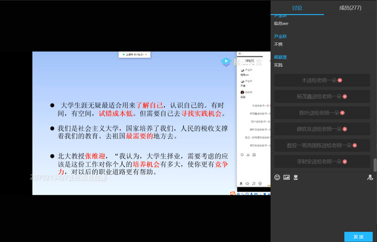377x242 pixels.
Task: Click the blue play logo on the slide
Action: click(226, 62)
